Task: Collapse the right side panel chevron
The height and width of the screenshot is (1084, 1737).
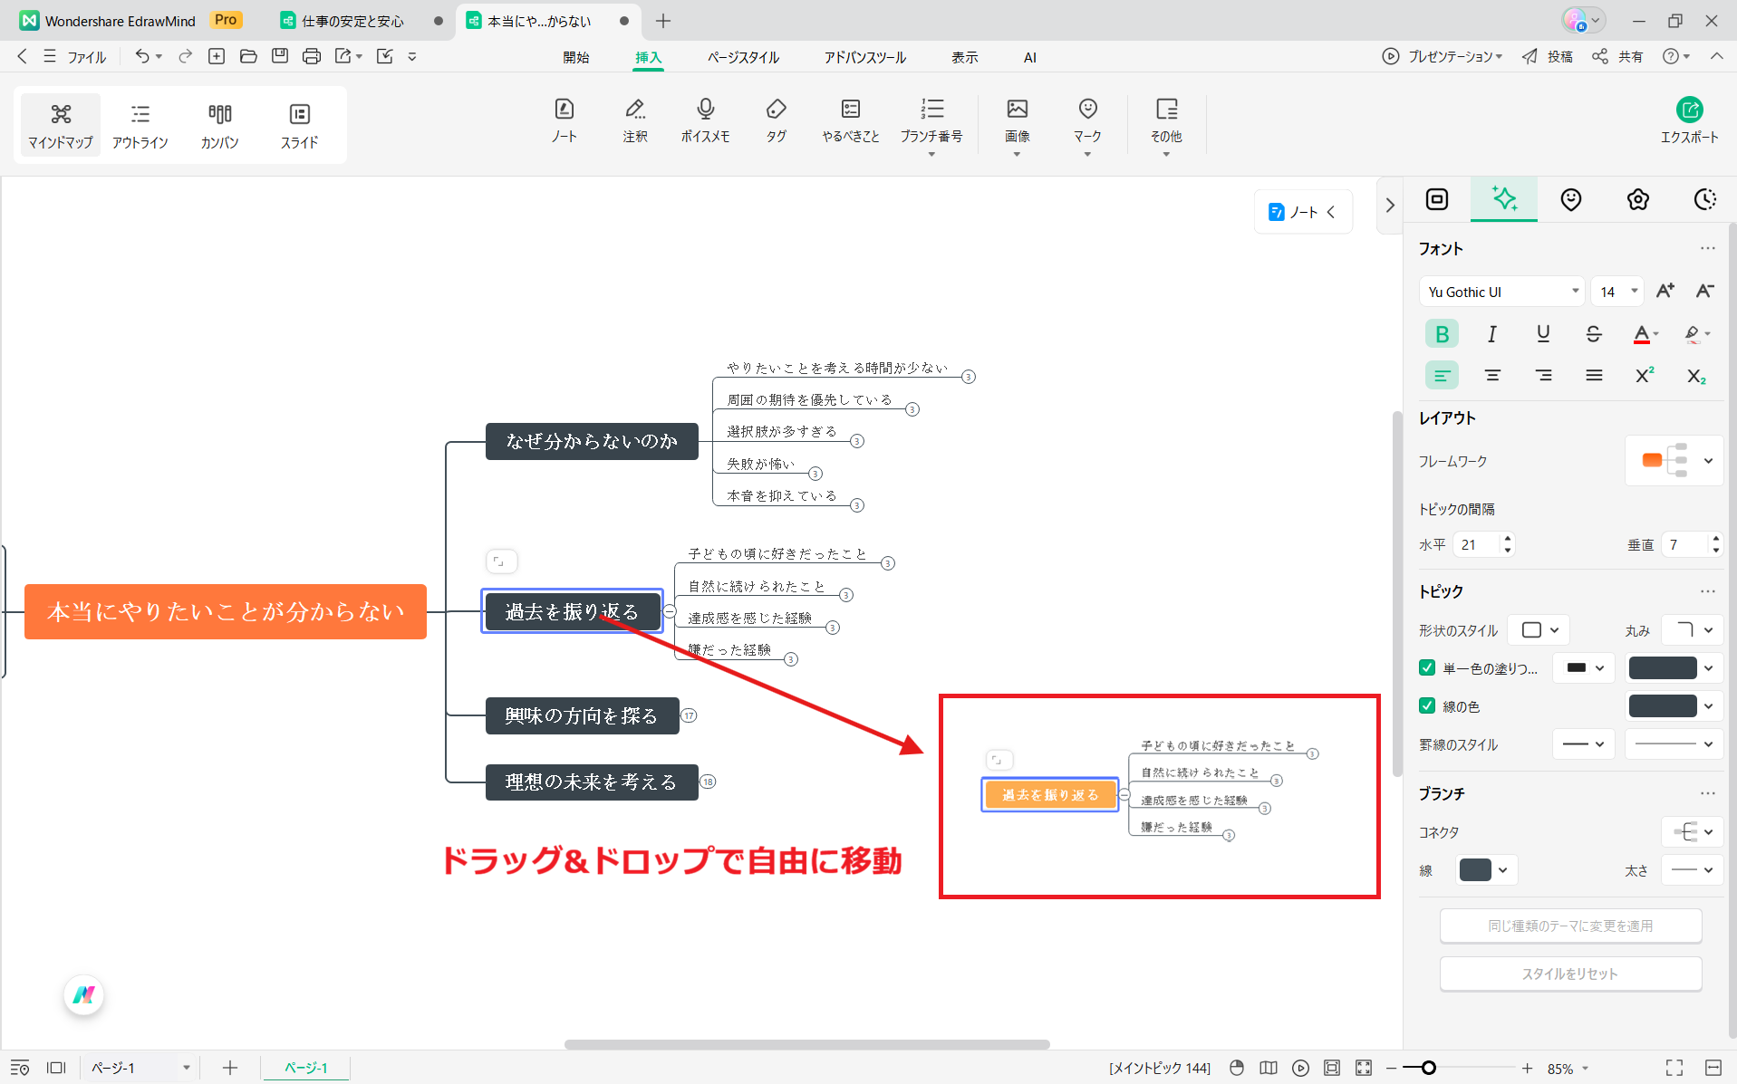Action: [x=1389, y=206]
